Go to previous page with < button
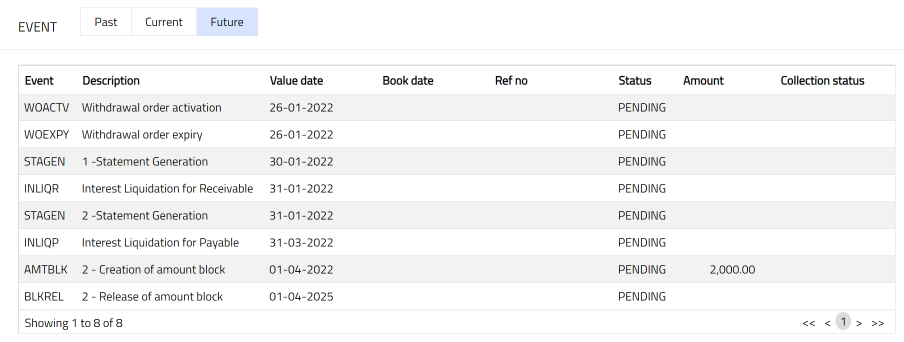This screenshot has width=904, height=342. (827, 323)
